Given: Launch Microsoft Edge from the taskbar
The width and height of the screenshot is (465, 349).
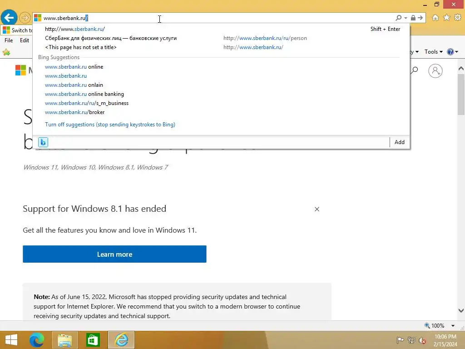Looking at the screenshot, I should click(x=37, y=340).
